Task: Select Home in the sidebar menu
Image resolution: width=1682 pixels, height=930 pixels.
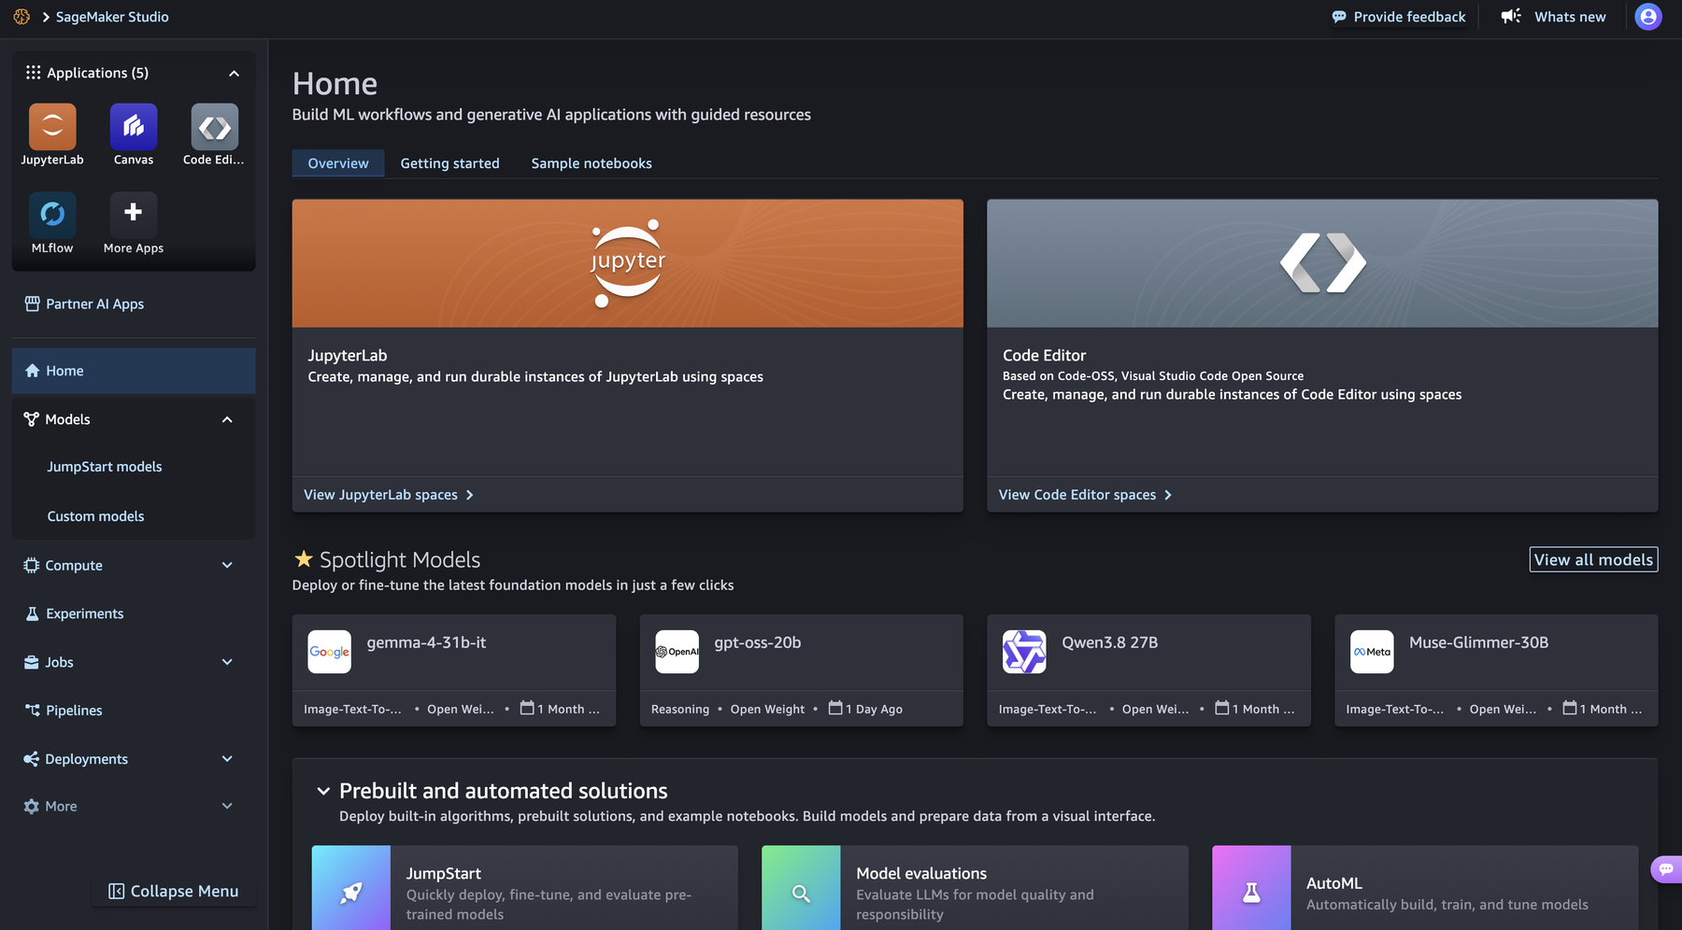Action: click(134, 371)
